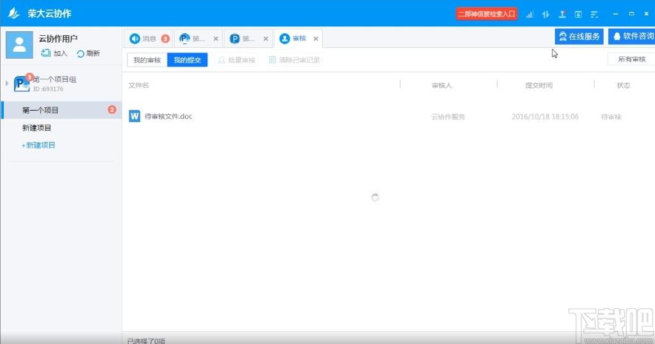The image size is (655, 344).
Task: Click the 加入 icon beside the avatar
Action: click(x=45, y=53)
